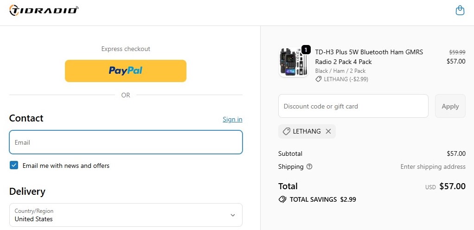474x230 pixels.
Task: Uncheck Email me with news and offers
Action: tap(14, 165)
